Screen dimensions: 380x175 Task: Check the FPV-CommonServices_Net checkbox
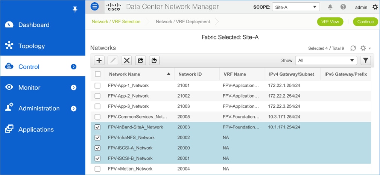[98, 117]
